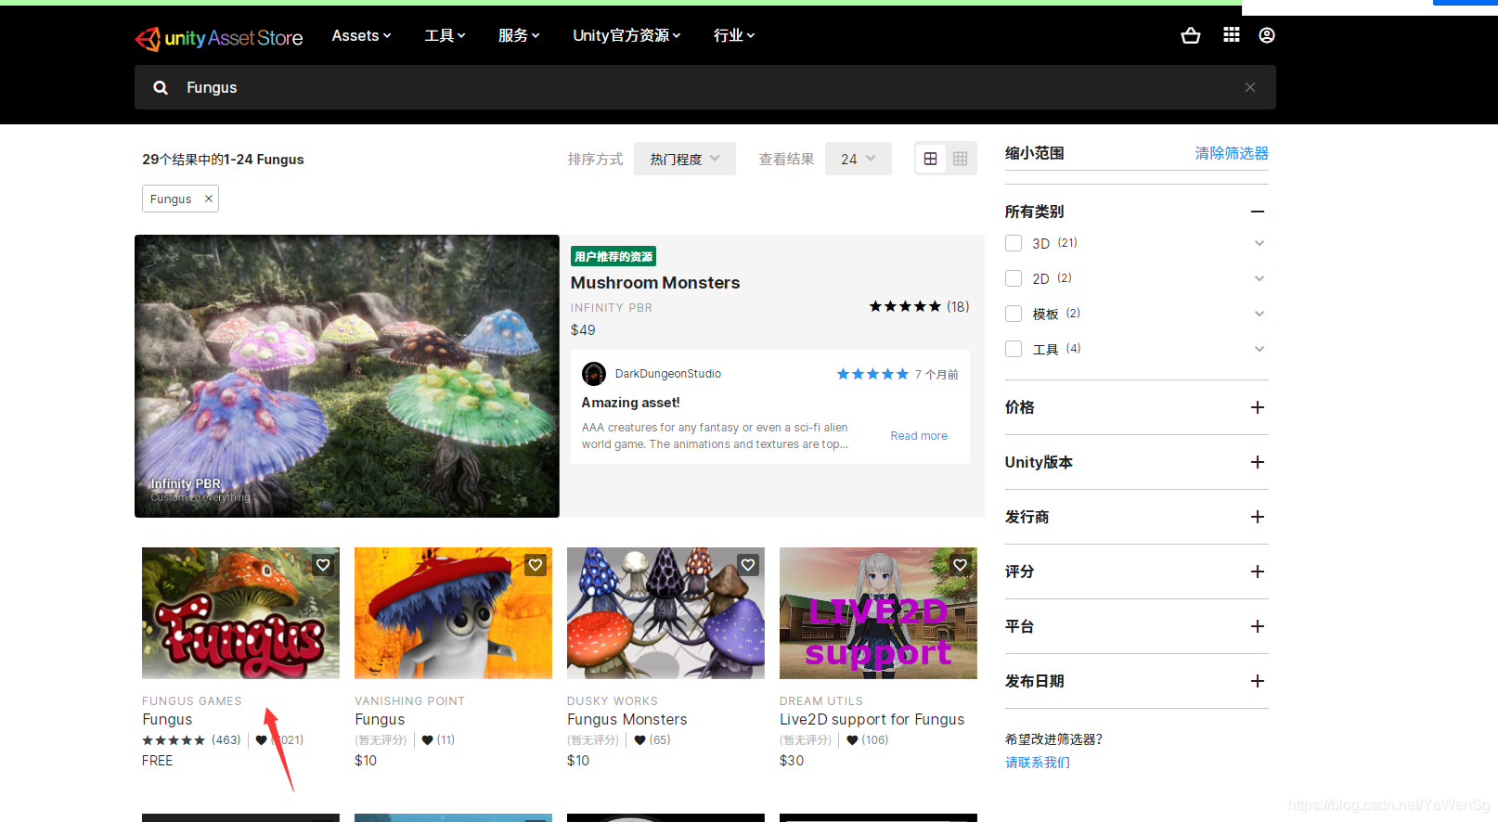The width and height of the screenshot is (1498, 822).
Task: Open the 服务 menu
Action: 519,35
